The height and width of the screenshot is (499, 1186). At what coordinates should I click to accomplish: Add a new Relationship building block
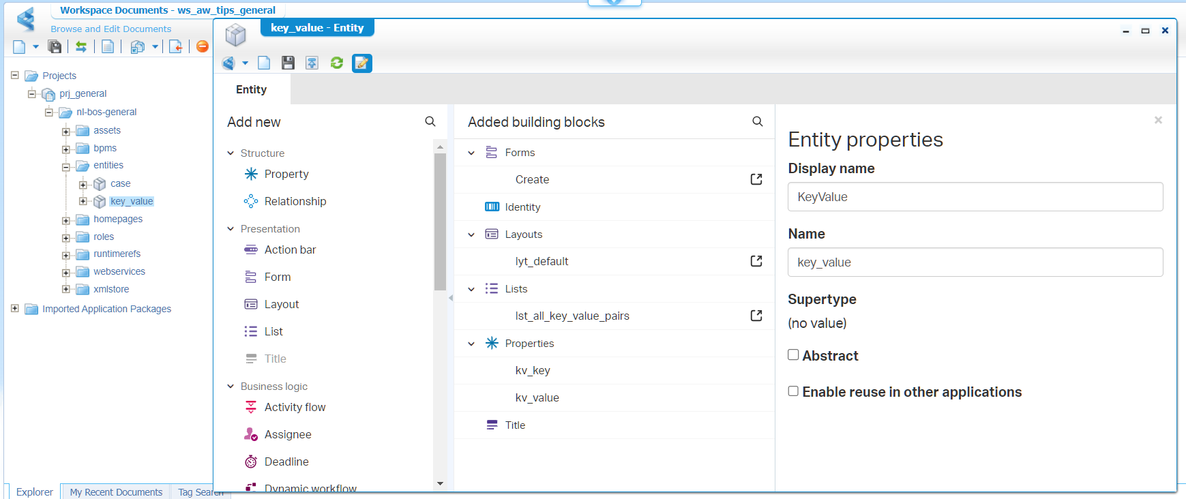pyautogui.click(x=295, y=201)
